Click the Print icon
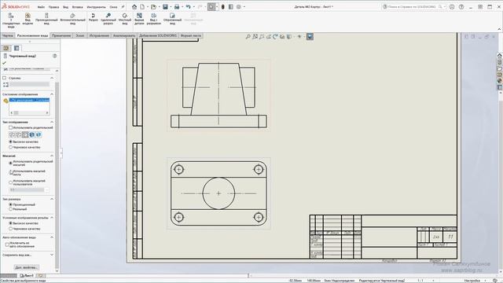This screenshot has height=283, width=503. tap(177, 7)
